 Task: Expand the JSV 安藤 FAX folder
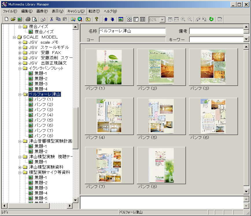(20, 53)
